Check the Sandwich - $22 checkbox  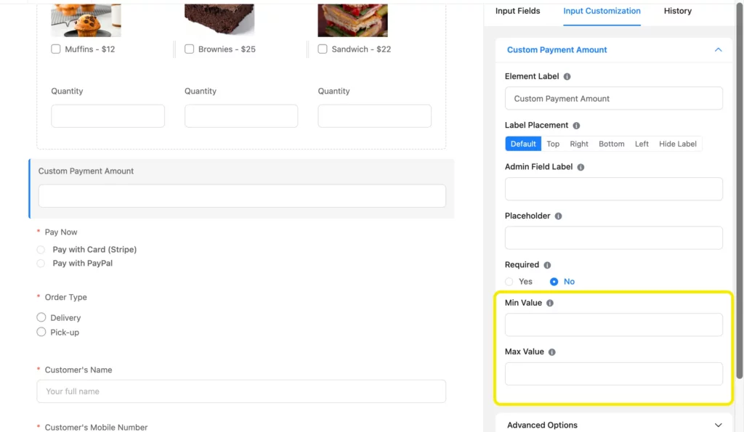coord(323,49)
